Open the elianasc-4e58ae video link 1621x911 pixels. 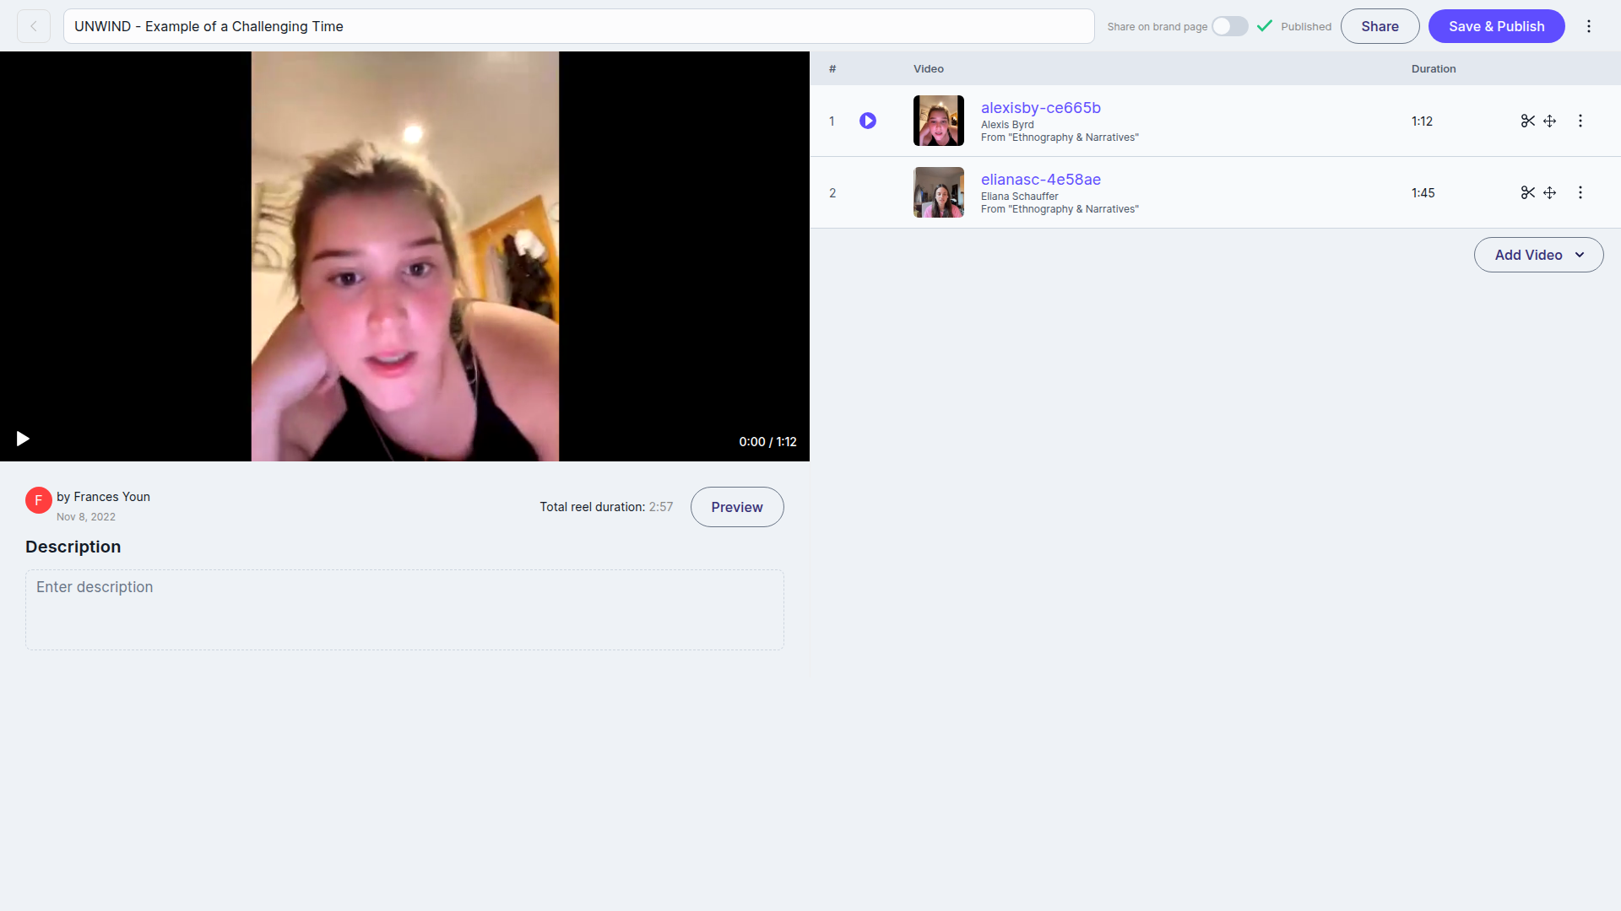pos(1040,180)
